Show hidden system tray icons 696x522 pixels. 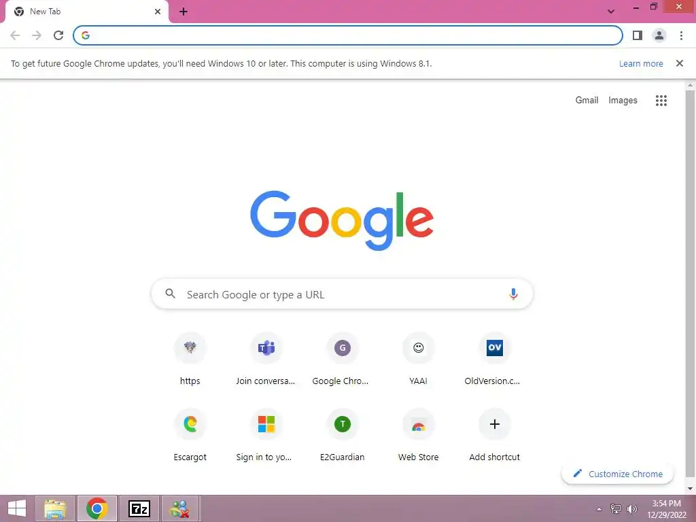tap(599, 509)
